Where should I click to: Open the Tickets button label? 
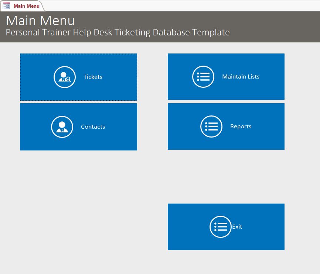click(x=93, y=77)
